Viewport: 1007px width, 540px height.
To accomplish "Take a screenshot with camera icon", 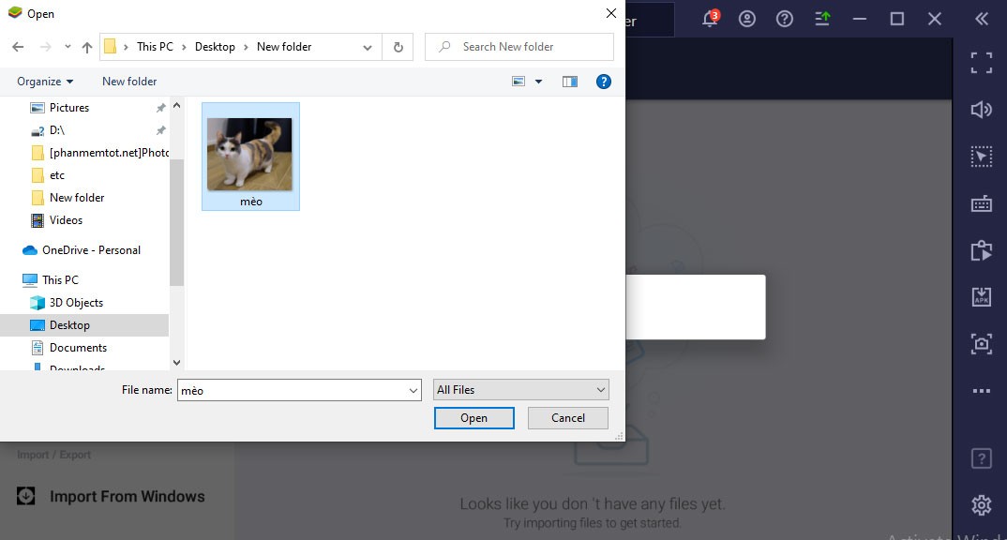I will pyautogui.click(x=981, y=344).
